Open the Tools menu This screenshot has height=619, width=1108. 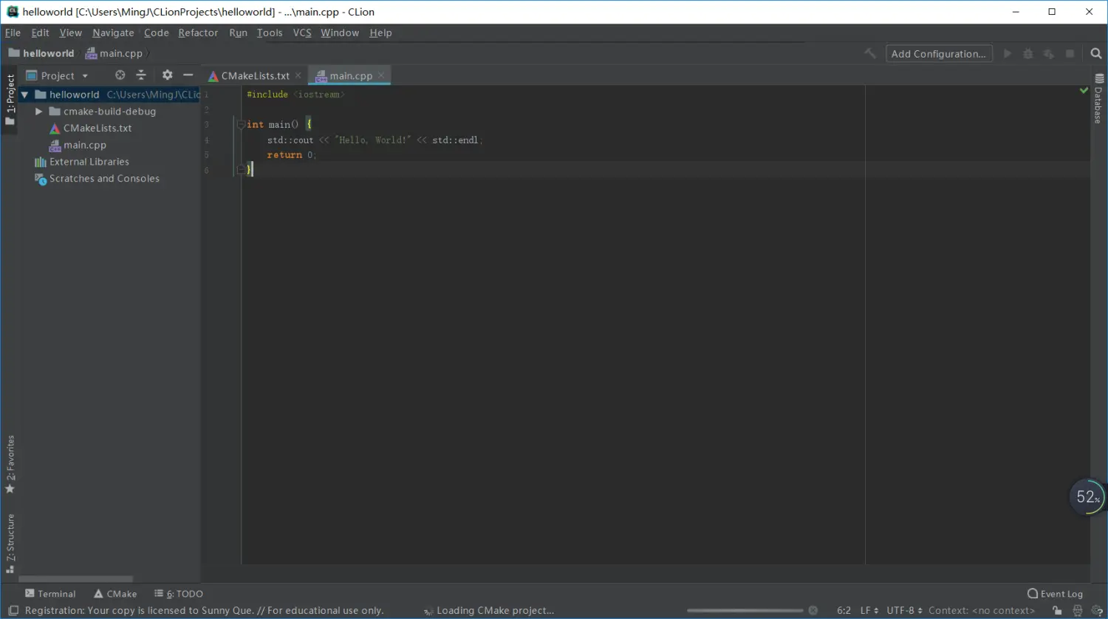tap(270, 33)
